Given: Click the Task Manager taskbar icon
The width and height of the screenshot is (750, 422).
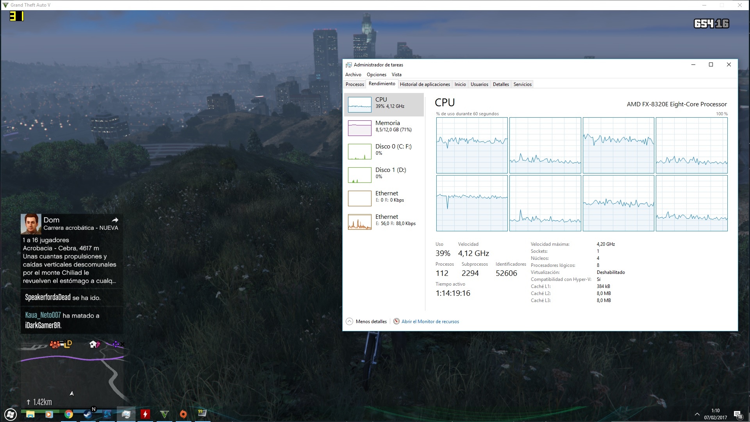Looking at the screenshot, I should [126, 414].
